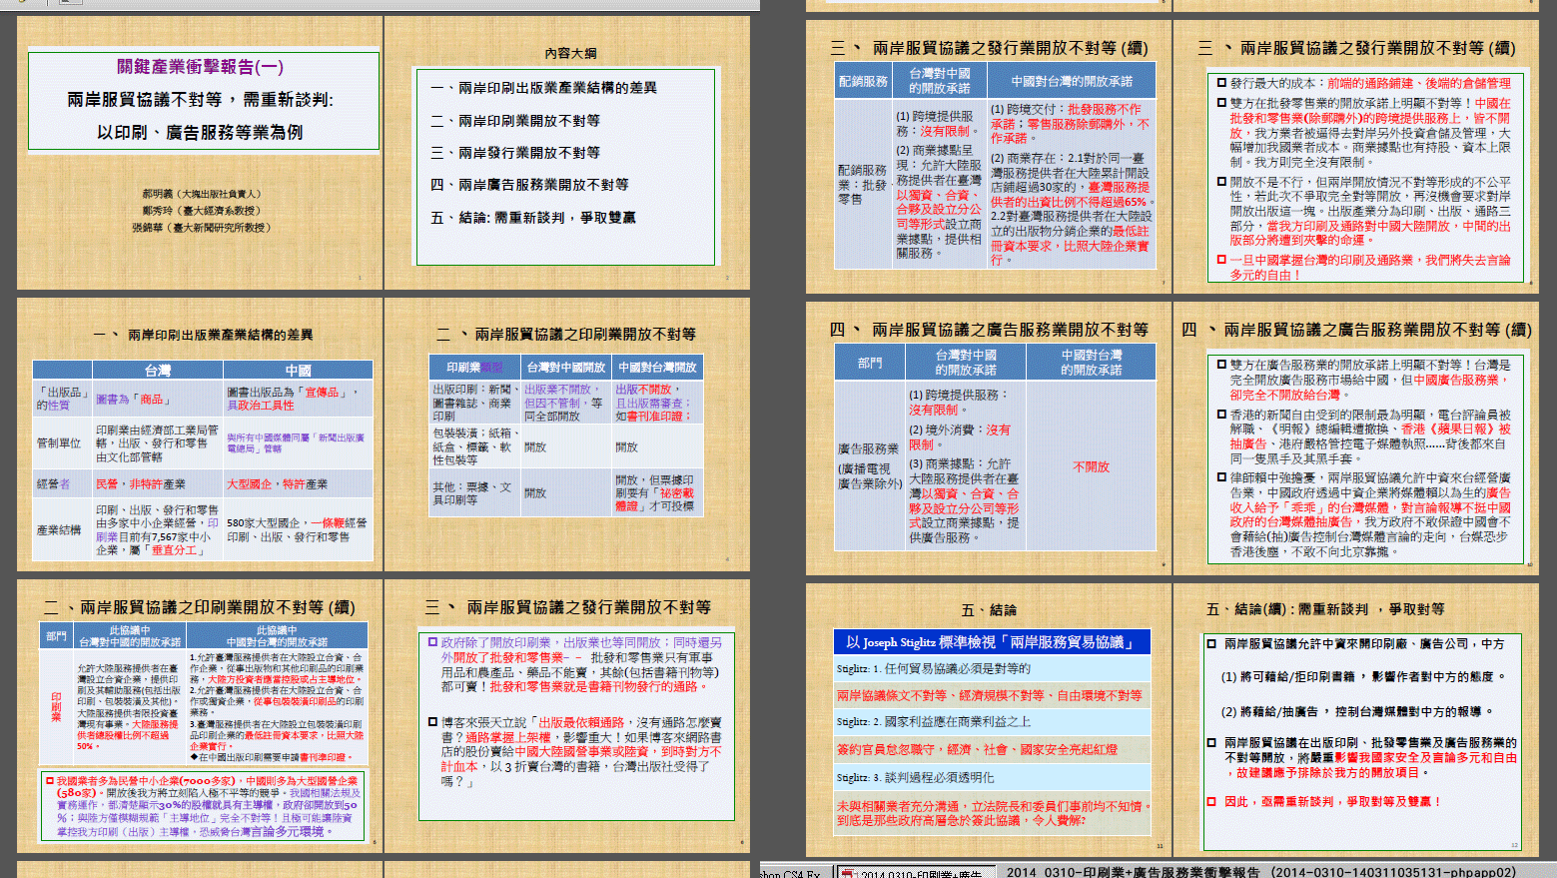Click the 產業結構 row label

[x=62, y=529]
